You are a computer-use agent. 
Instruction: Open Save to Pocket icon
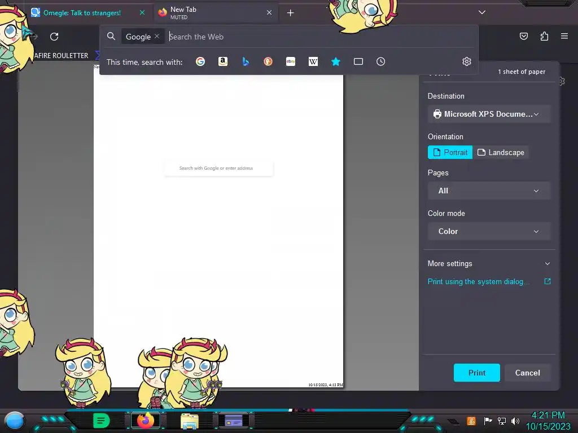(524, 36)
